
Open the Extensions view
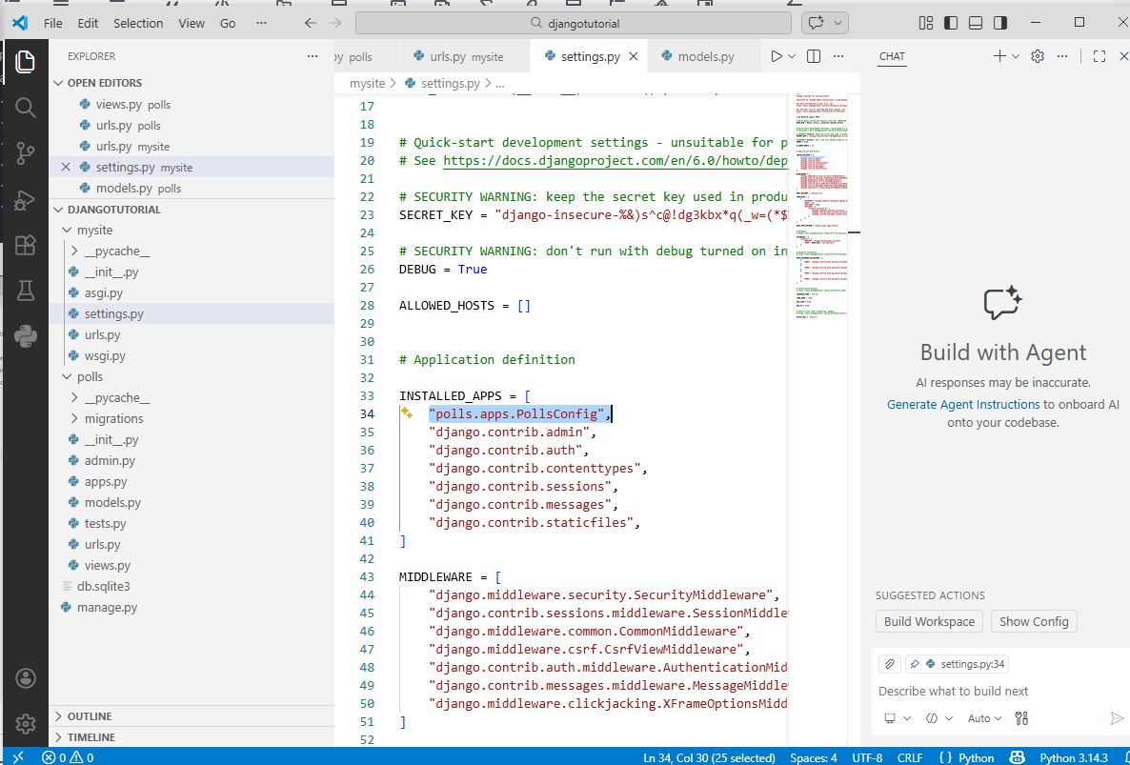tap(25, 245)
